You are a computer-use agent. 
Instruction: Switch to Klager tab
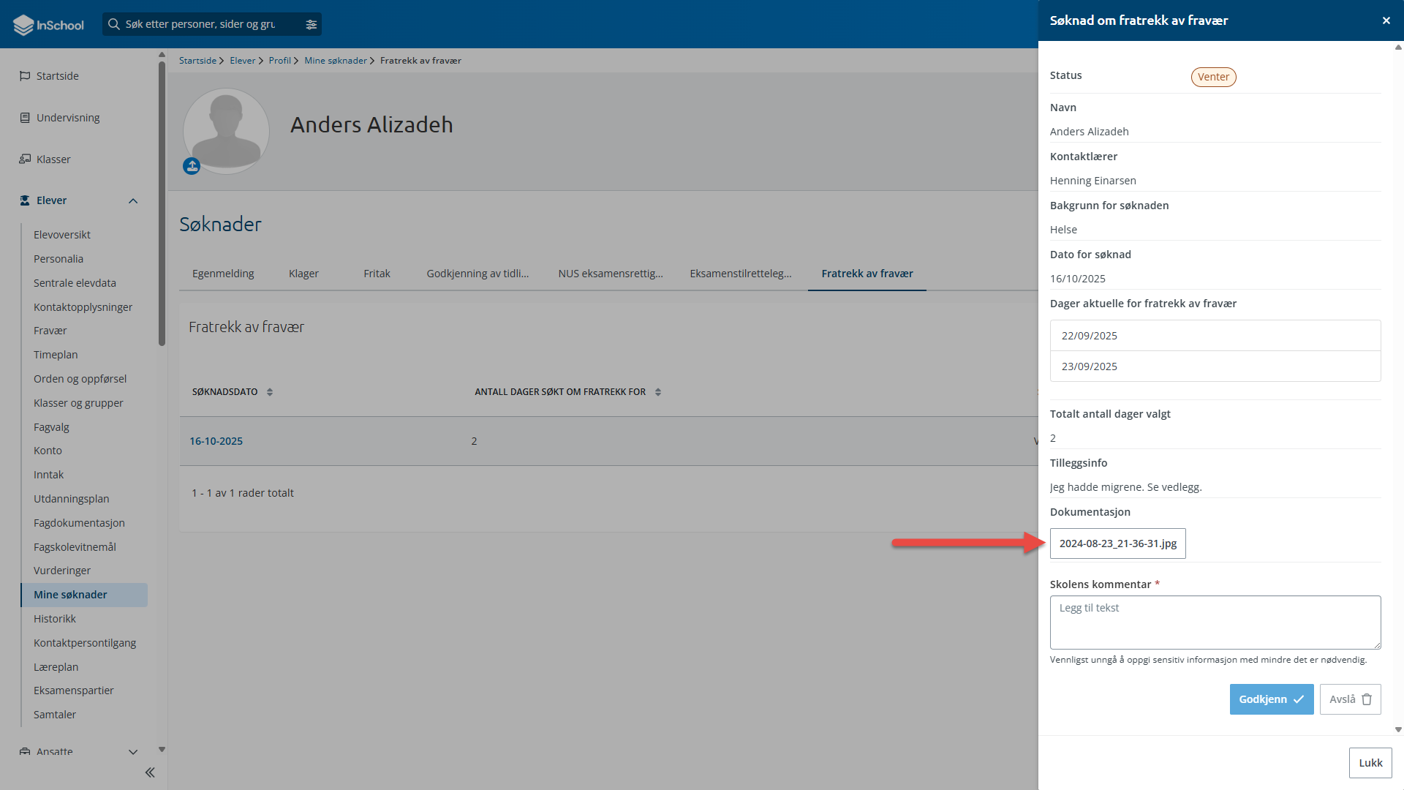tap(303, 274)
